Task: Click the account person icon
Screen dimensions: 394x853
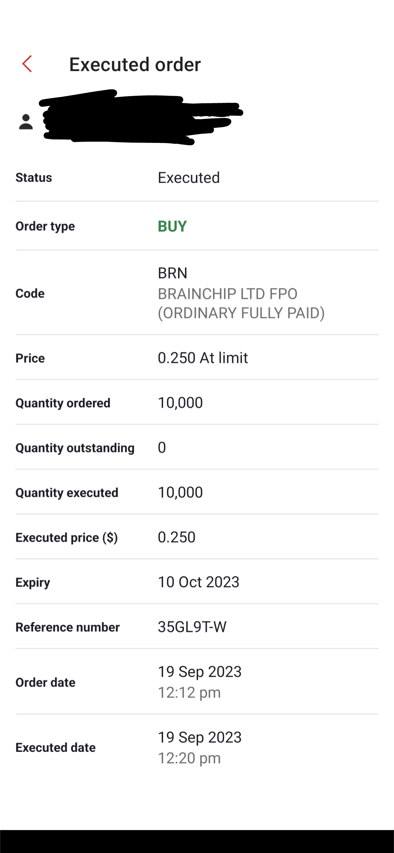Action: pos(26,122)
